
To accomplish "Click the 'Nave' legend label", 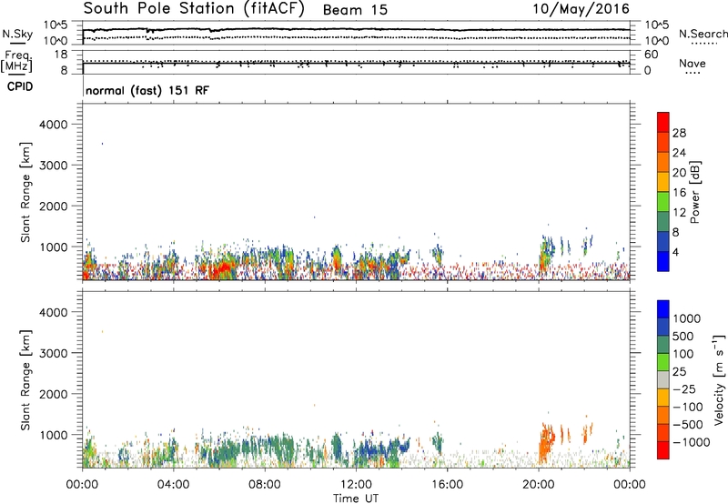I will click(692, 63).
